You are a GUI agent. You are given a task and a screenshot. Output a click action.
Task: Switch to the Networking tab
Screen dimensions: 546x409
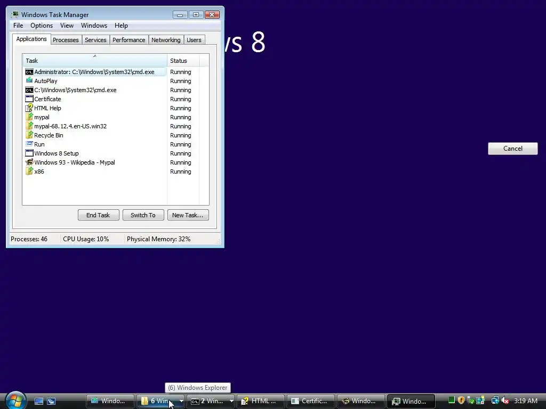(166, 40)
